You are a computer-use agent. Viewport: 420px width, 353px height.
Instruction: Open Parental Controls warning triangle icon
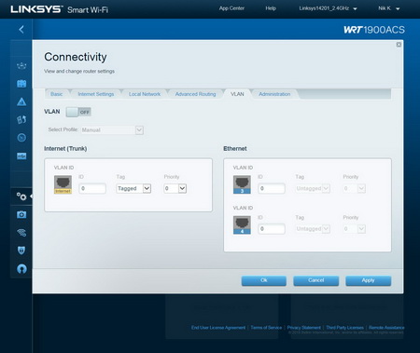point(21,102)
